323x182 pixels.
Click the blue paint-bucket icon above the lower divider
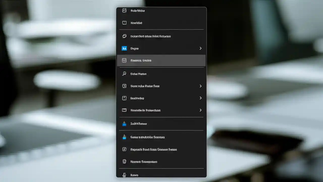pyautogui.click(x=124, y=124)
